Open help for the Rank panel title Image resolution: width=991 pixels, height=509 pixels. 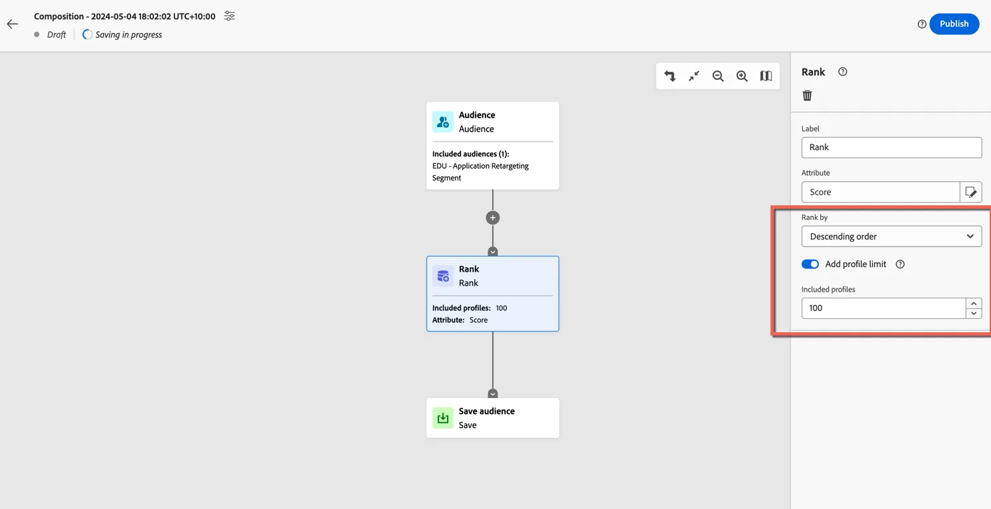coord(843,72)
